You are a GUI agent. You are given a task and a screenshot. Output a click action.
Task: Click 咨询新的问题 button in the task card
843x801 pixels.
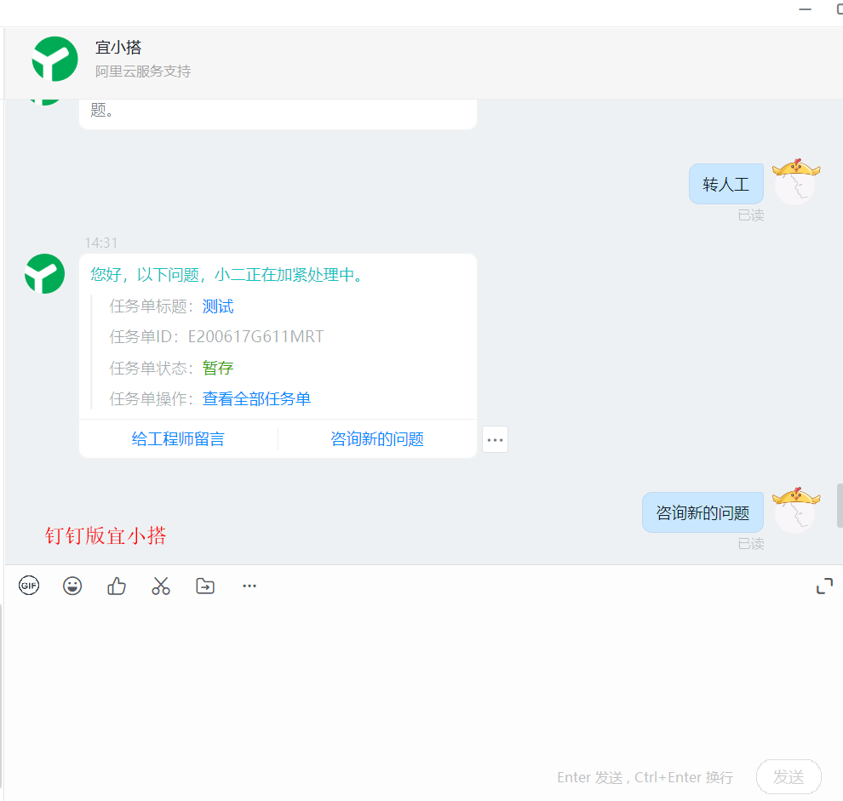[x=377, y=438]
